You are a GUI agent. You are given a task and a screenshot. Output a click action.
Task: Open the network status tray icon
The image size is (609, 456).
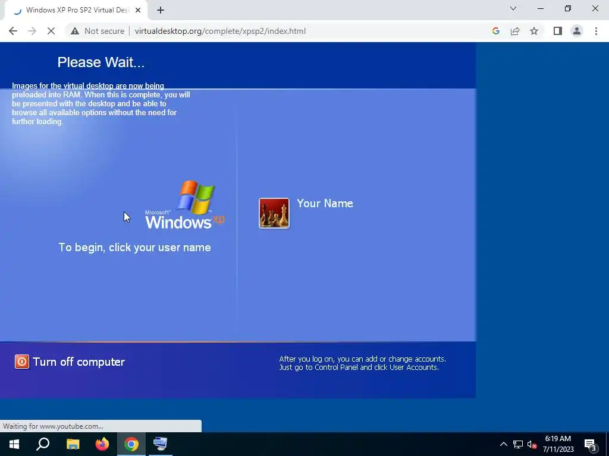(x=518, y=444)
